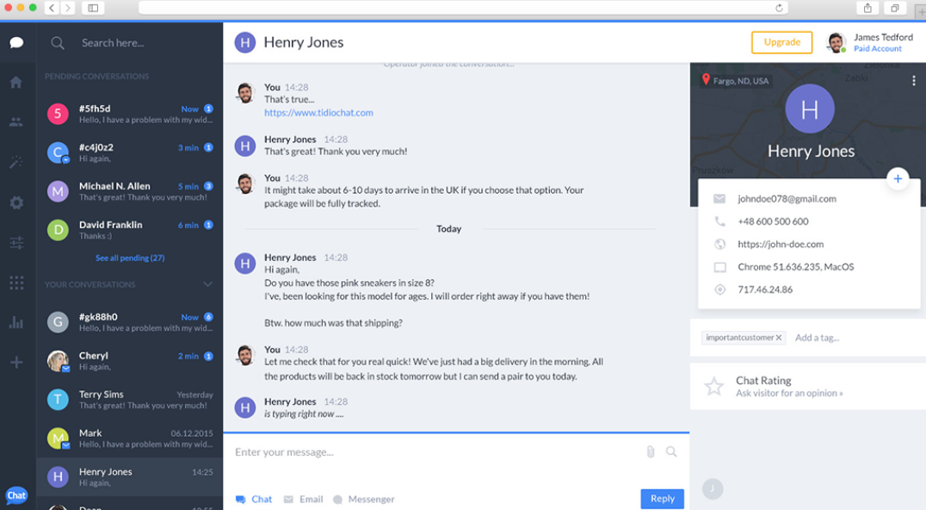Viewport: 926px width, 510px height.
Task: Open the conversations chat bubble icon
Action: pos(17,41)
